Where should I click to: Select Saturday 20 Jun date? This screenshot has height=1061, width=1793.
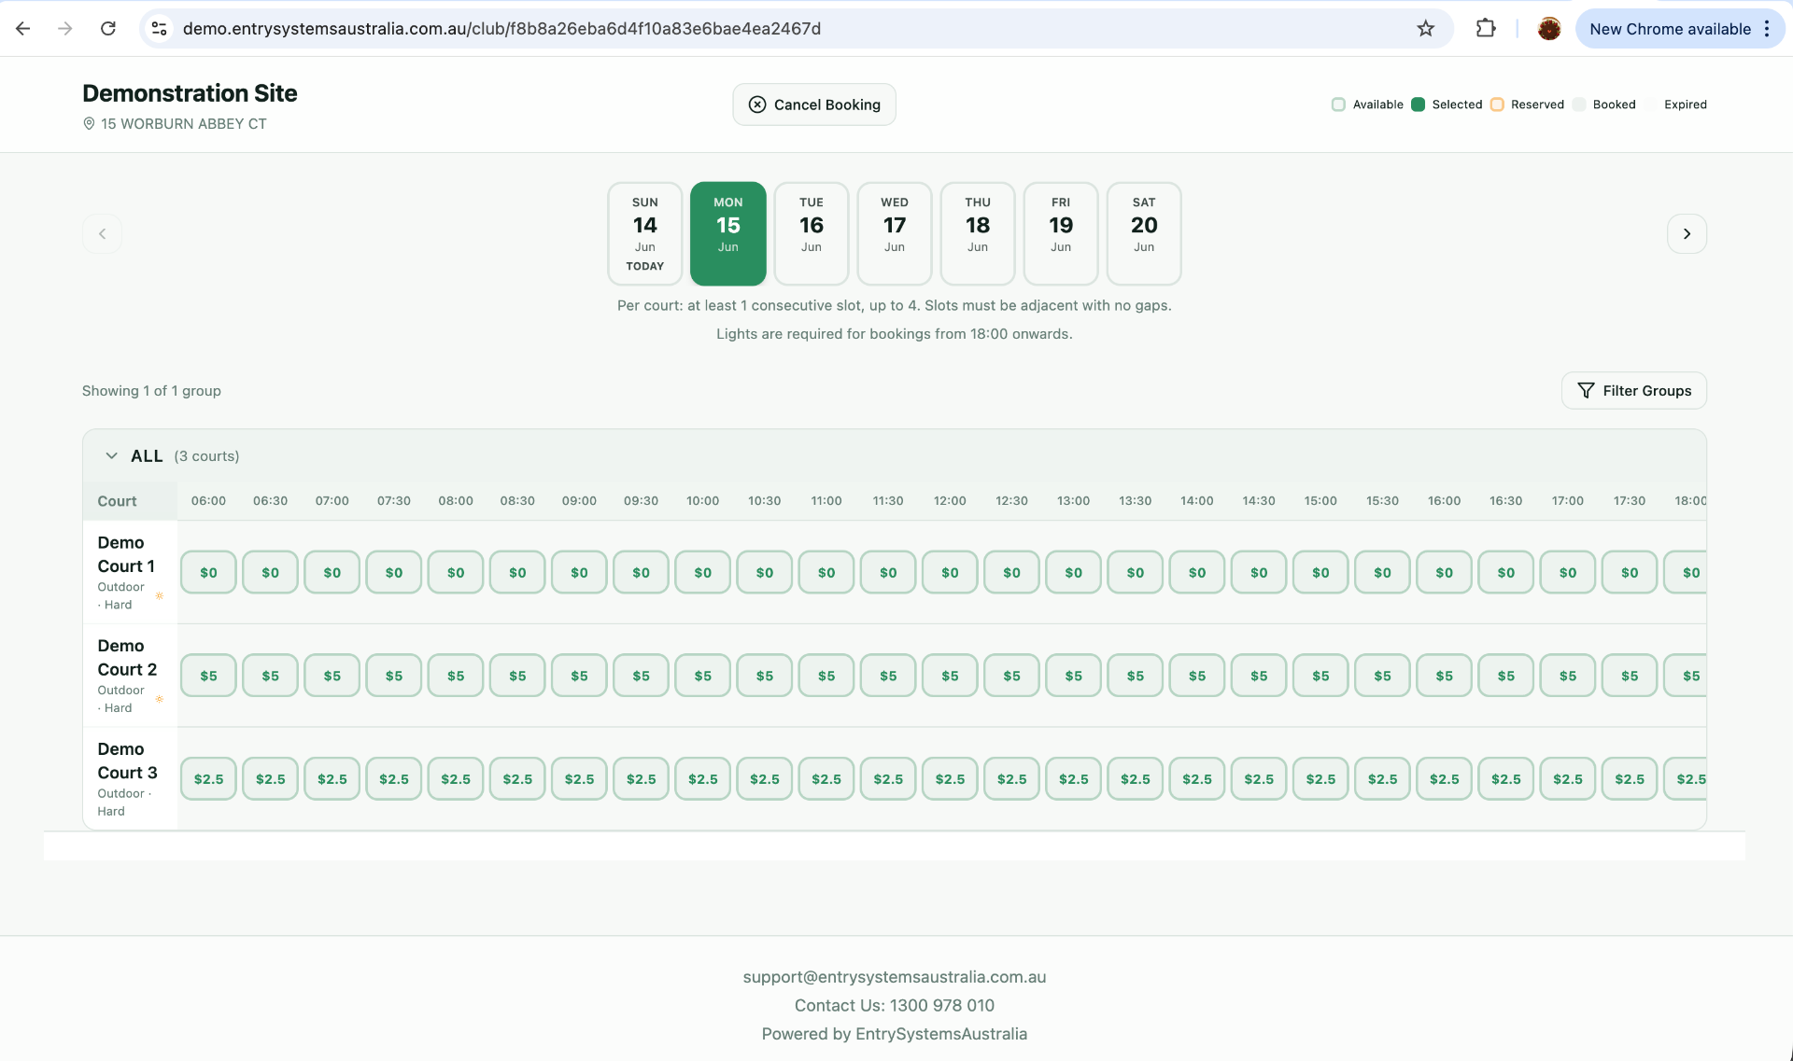(1144, 233)
